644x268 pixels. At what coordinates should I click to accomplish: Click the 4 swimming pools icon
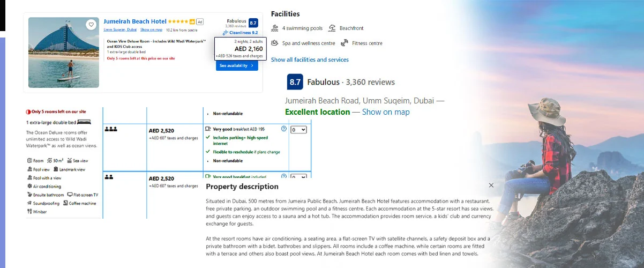[x=275, y=28]
